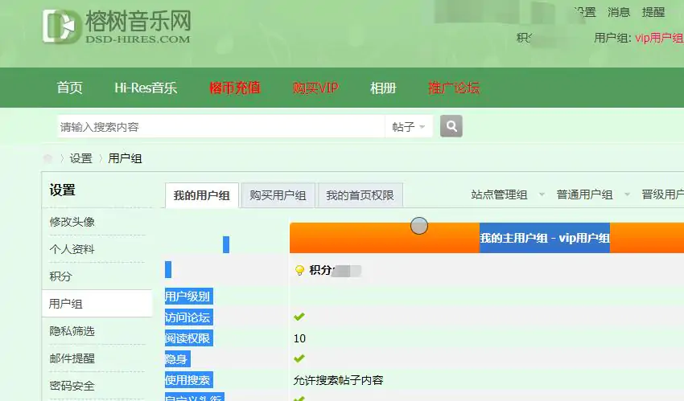Expand the 站点管理组 dropdown arrow
This screenshot has height=401, width=684.
[542, 194]
